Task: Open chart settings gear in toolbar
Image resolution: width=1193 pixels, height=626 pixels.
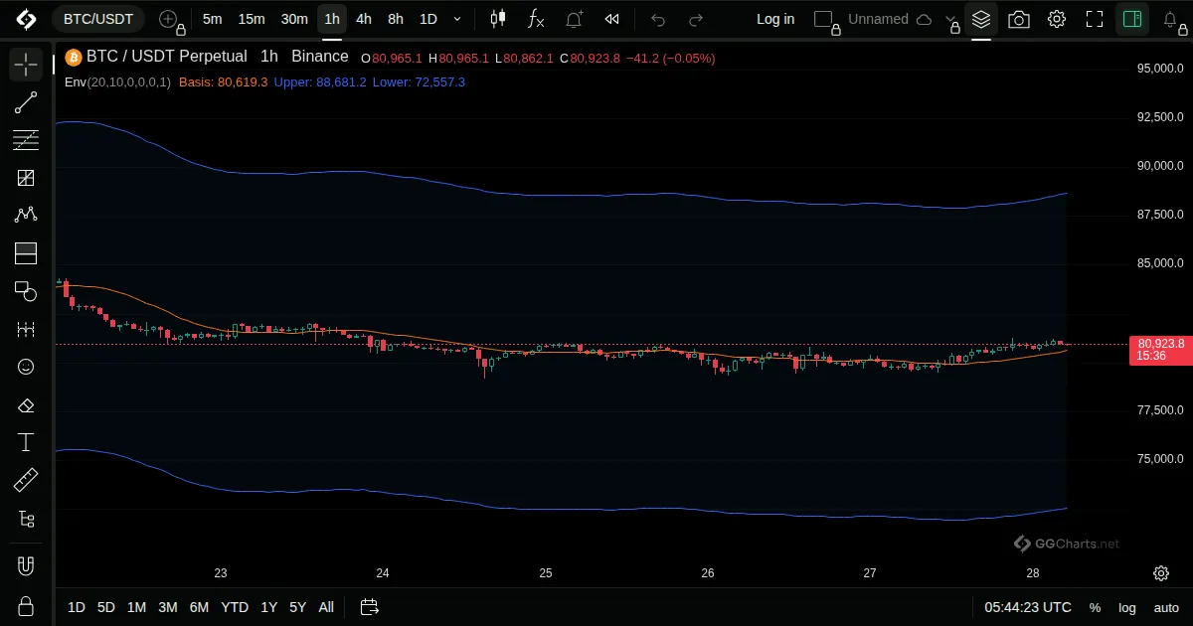Action: pyautogui.click(x=1057, y=19)
